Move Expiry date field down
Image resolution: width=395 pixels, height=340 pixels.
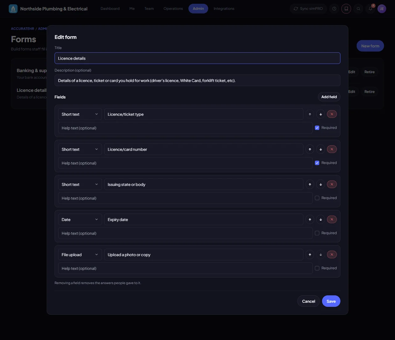[x=321, y=220]
